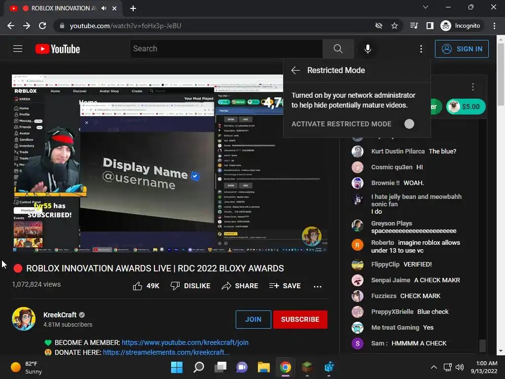Screen dimensions: 505x379
Task: Open File Explorer from taskbar
Action: [x=263, y=367]
